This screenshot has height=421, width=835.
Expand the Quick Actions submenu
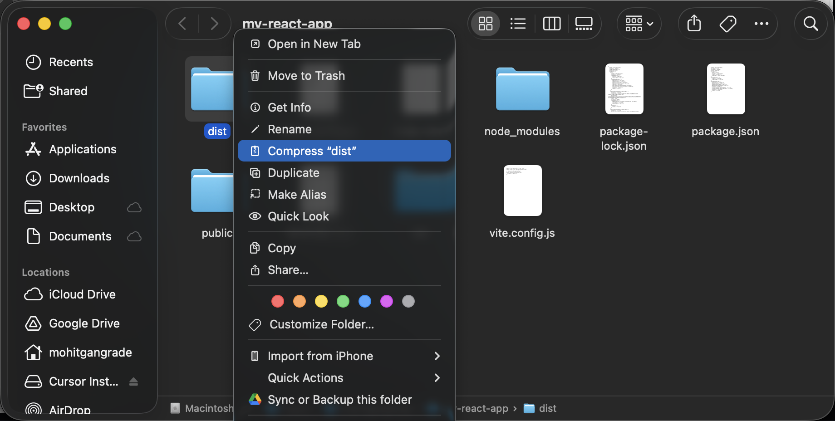[x=305, y=377]
